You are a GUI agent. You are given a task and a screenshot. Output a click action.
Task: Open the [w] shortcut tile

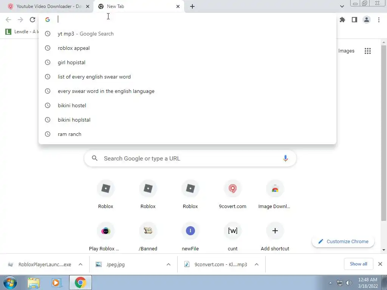(232, 238)
